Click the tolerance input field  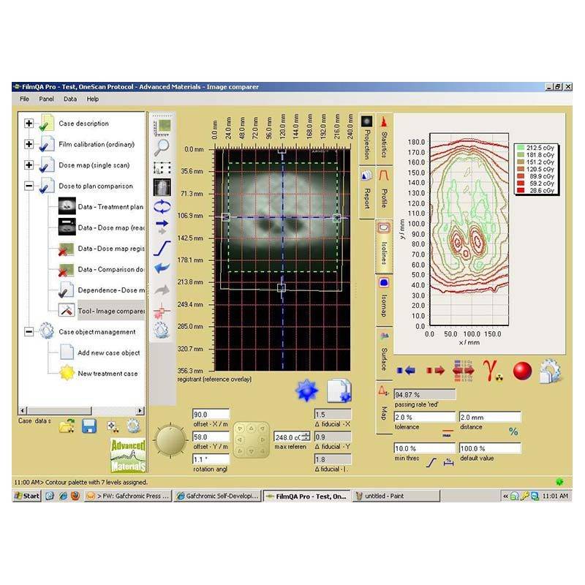(425, 417)
